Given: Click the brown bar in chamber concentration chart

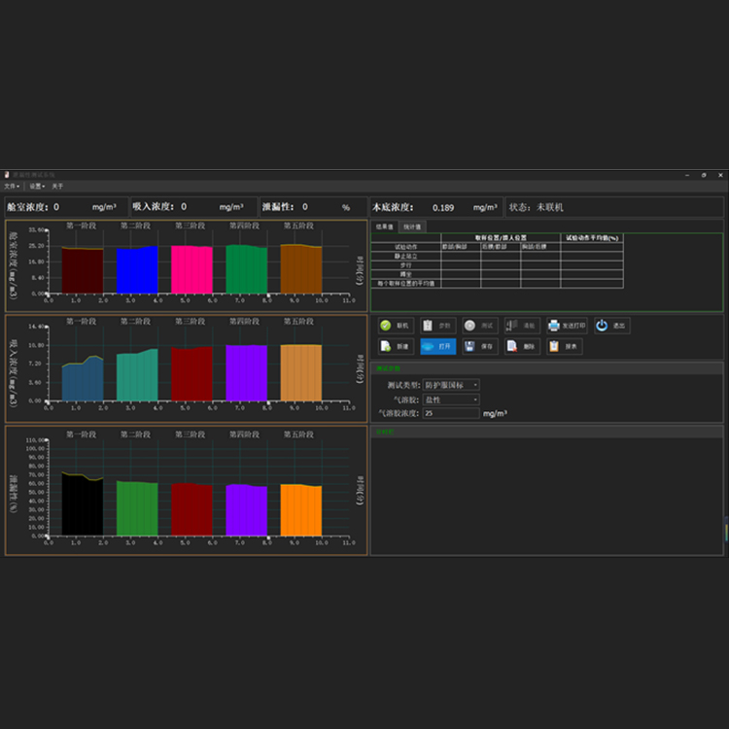Looking at the screenshot, I should pos(301,269).
